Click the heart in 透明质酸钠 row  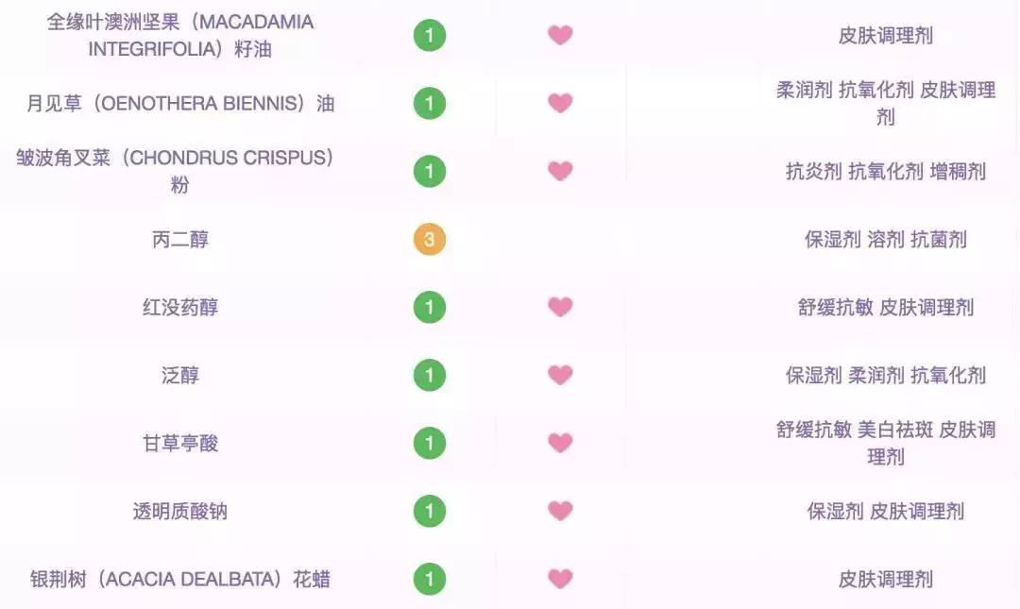pyautogui.click(x=560, y=511)
